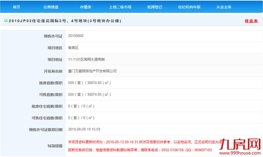
Task: Select 土地二级市场 in navigation bar
Action: tap(120, 7)
